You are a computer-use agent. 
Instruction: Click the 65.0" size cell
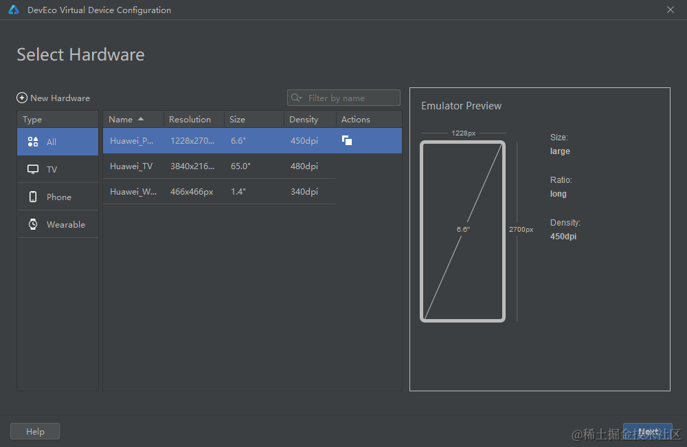tap(240, 166)
